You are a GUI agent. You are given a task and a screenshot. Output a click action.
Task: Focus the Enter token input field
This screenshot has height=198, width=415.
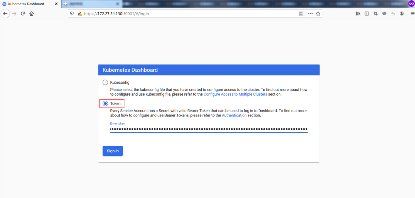(209, 129)
